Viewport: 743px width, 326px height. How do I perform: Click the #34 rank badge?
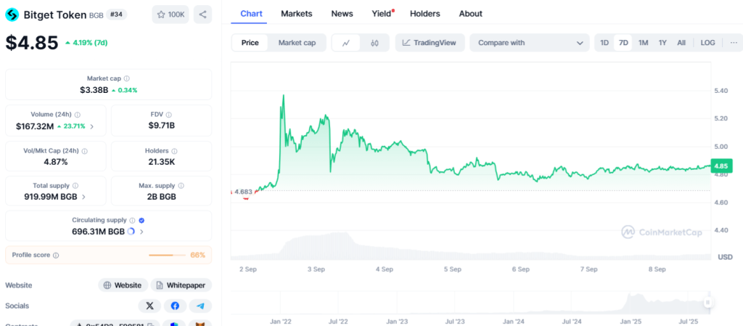pyautogui.click(x=116, y=15)
